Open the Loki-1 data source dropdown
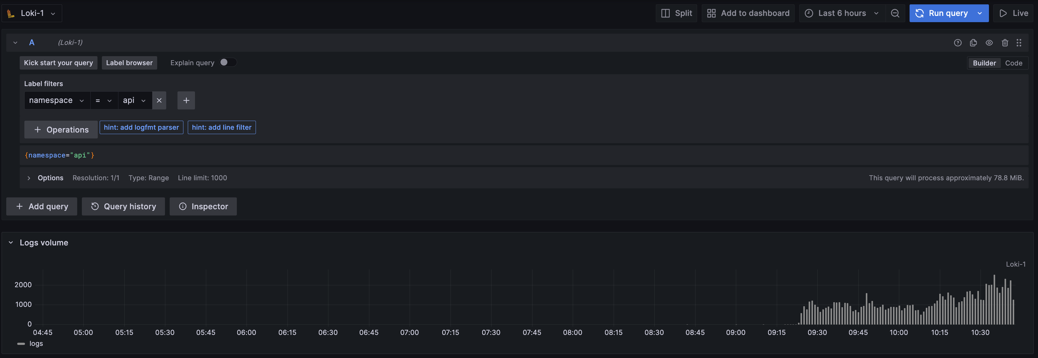The image size is (1038, 358). [x=32, y=13]
